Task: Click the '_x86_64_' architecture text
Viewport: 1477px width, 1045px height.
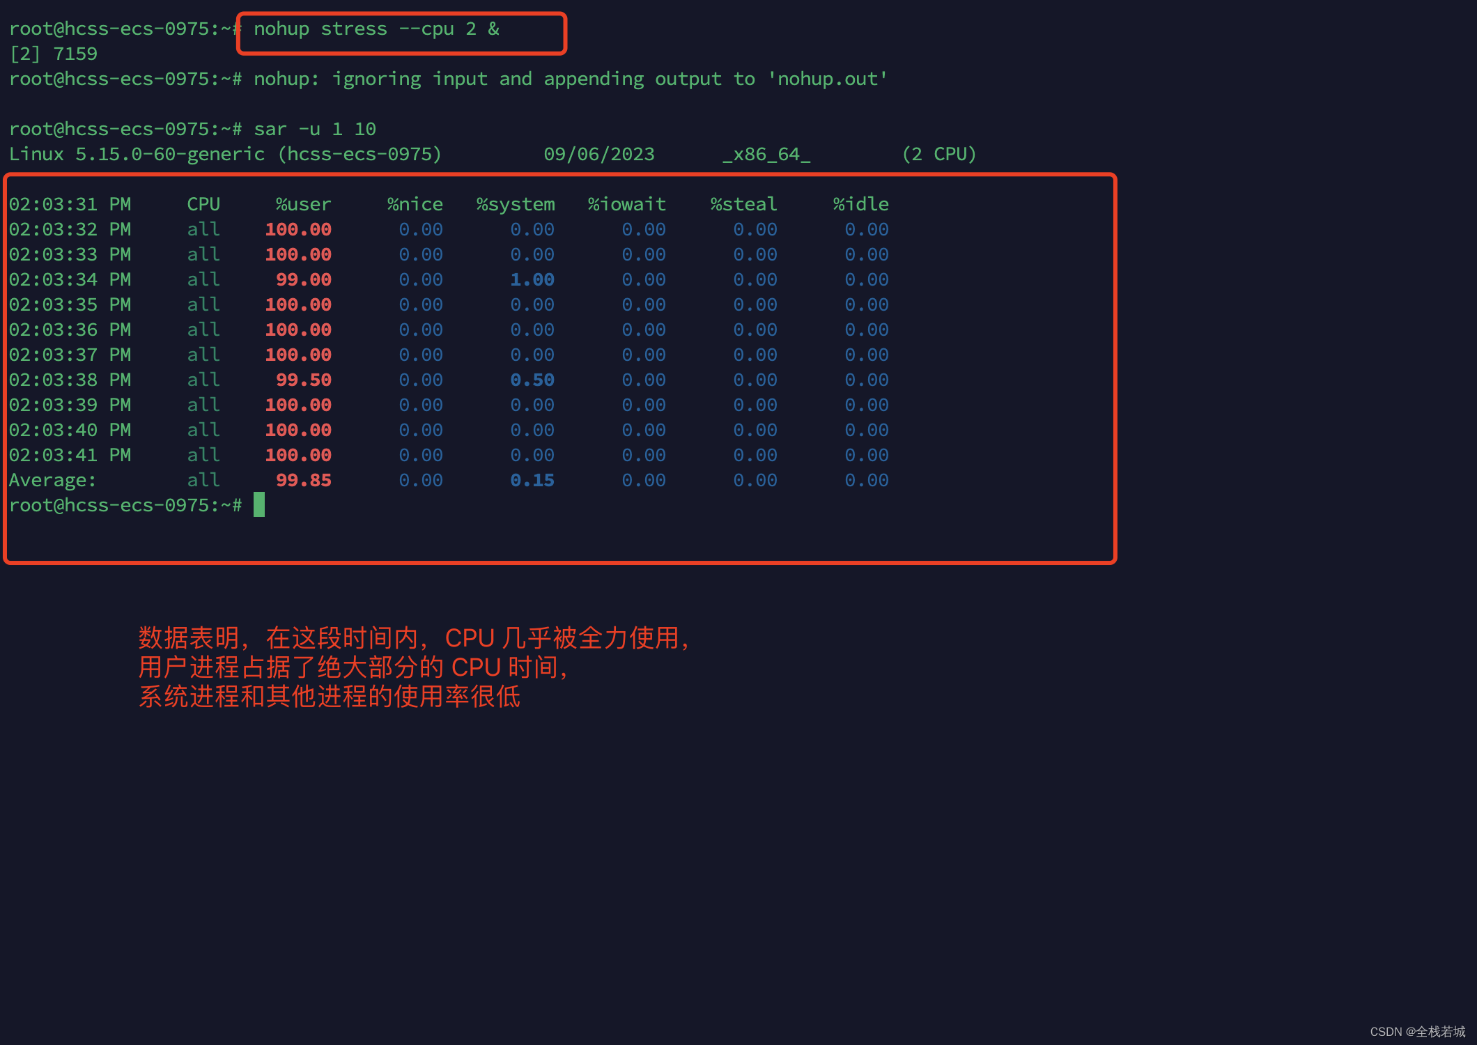Action: (x=766, y=155)
